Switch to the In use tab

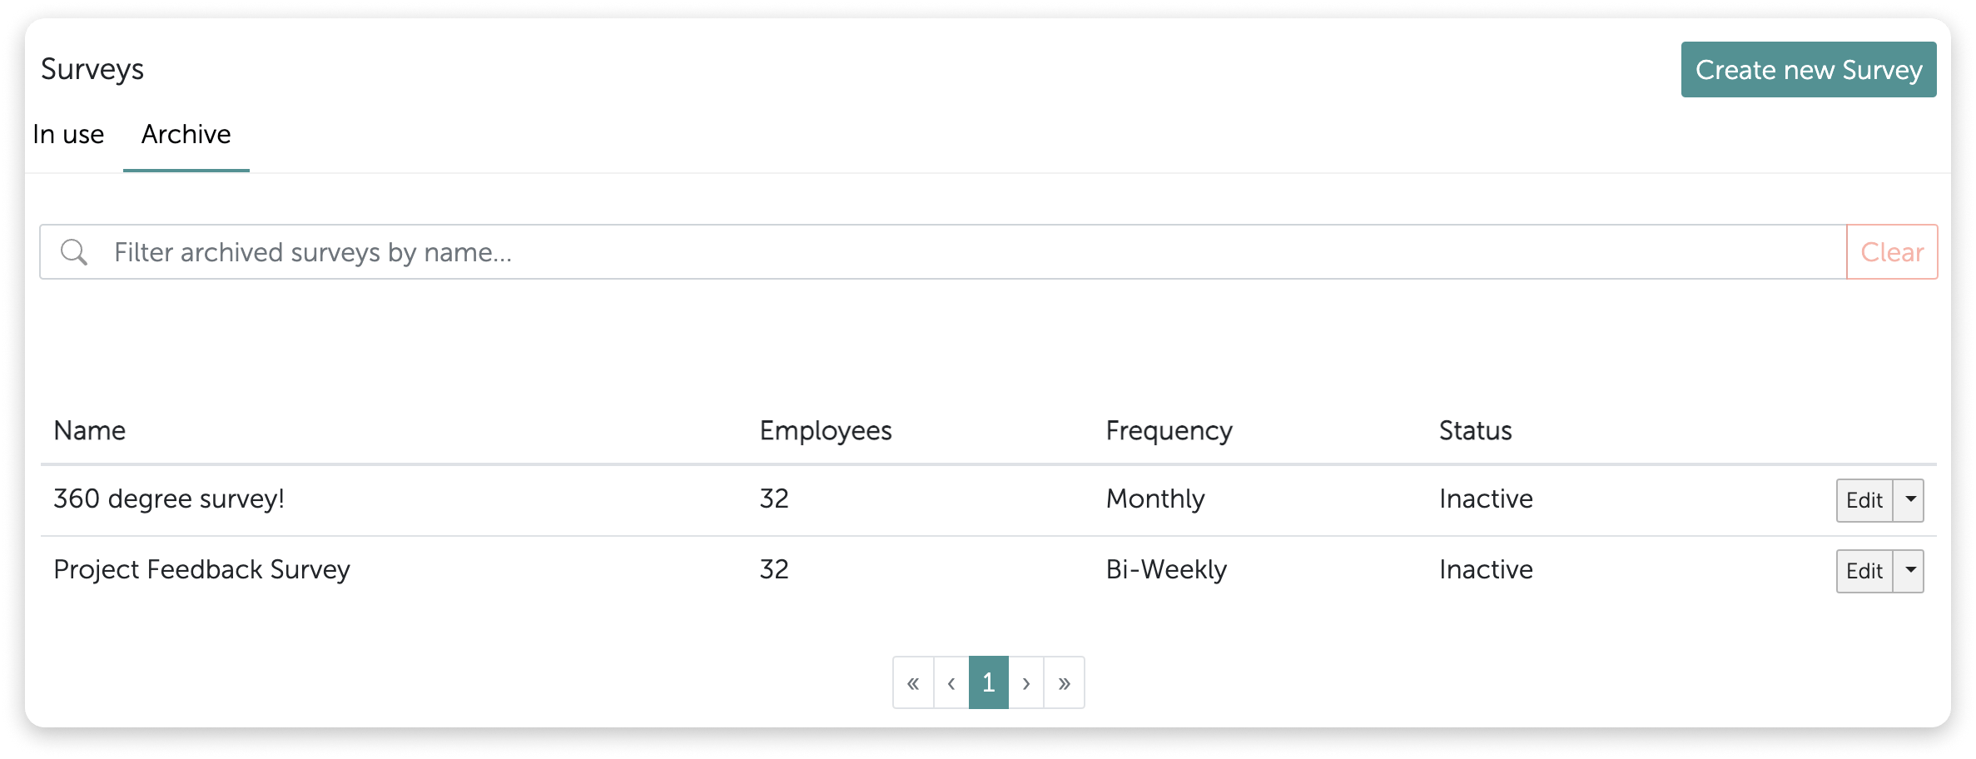[68, 135]
